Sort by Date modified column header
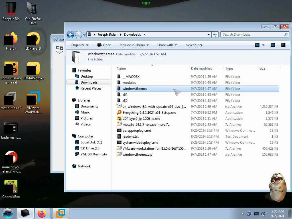 tap(202, 68)
